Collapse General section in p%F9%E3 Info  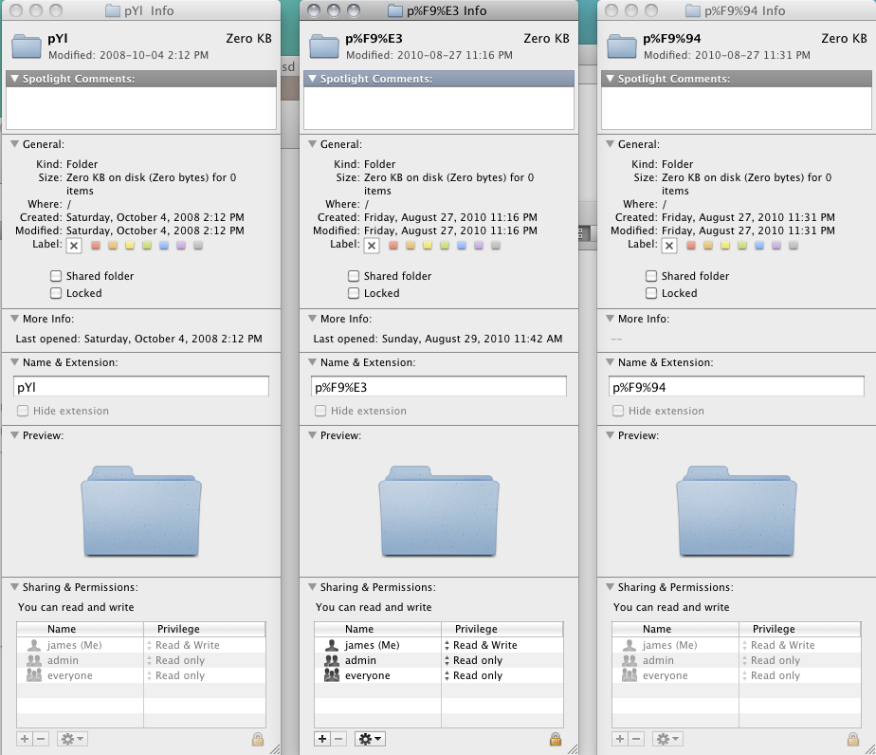tap(312, 144)
